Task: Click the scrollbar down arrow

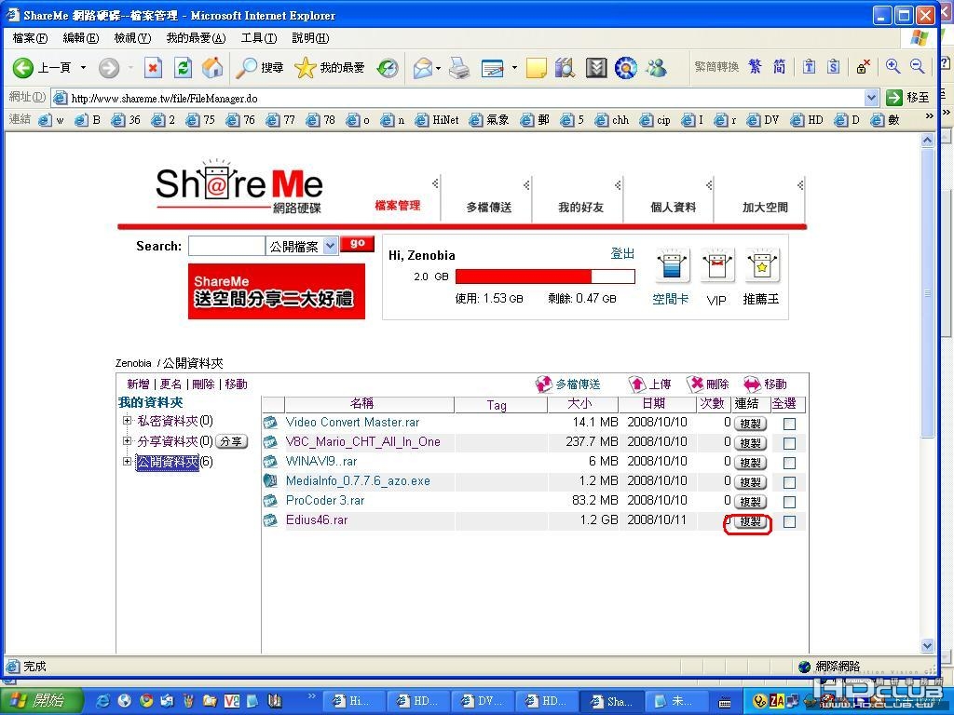Action: click(x=927, y=645)
